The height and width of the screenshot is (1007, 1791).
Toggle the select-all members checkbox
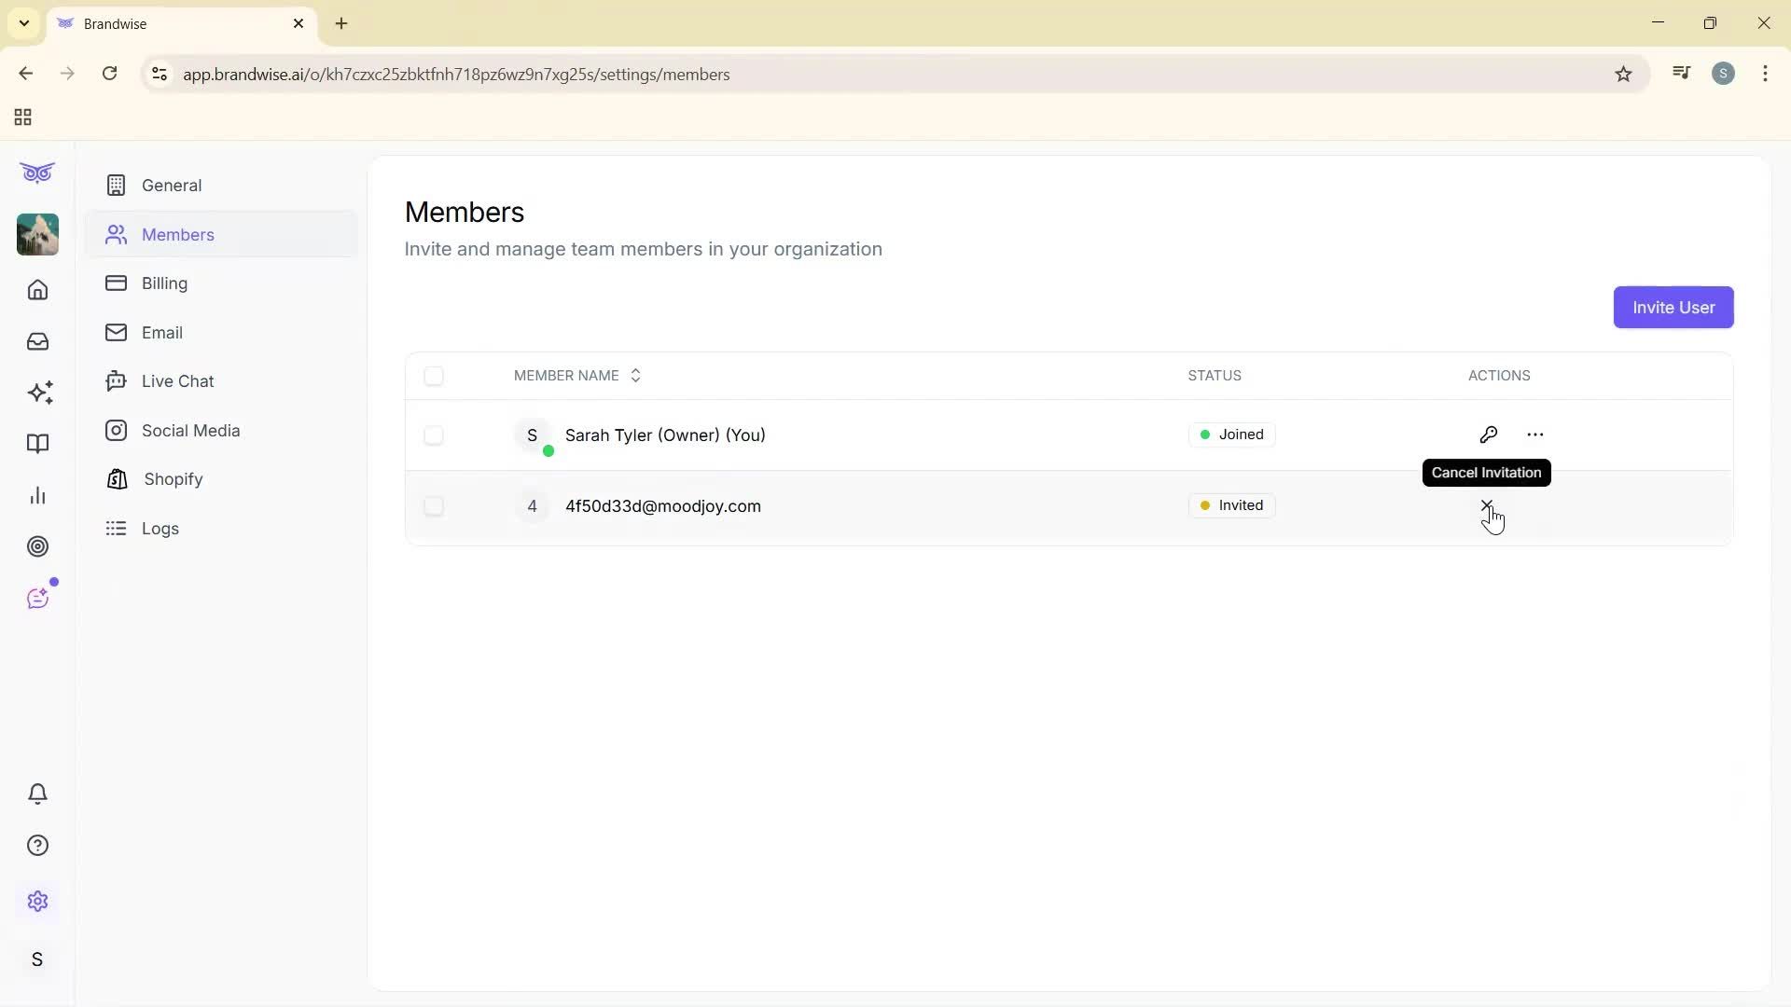[x=433, y=376]
